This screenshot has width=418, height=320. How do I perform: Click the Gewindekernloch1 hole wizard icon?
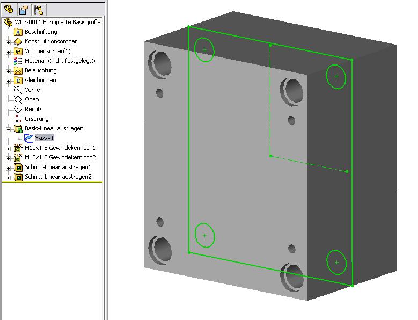[x=18, y=148]
